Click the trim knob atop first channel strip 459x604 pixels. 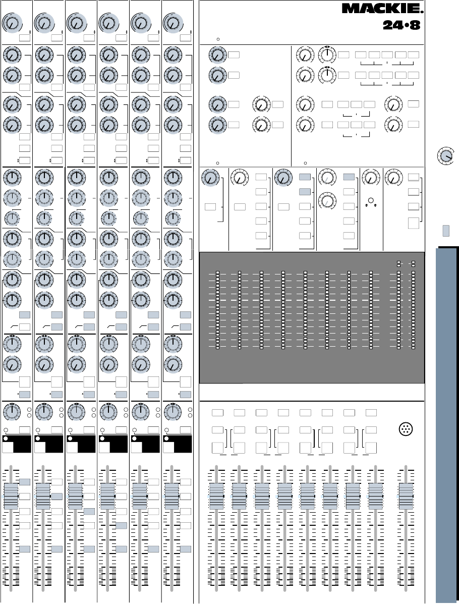coord(12,23)
